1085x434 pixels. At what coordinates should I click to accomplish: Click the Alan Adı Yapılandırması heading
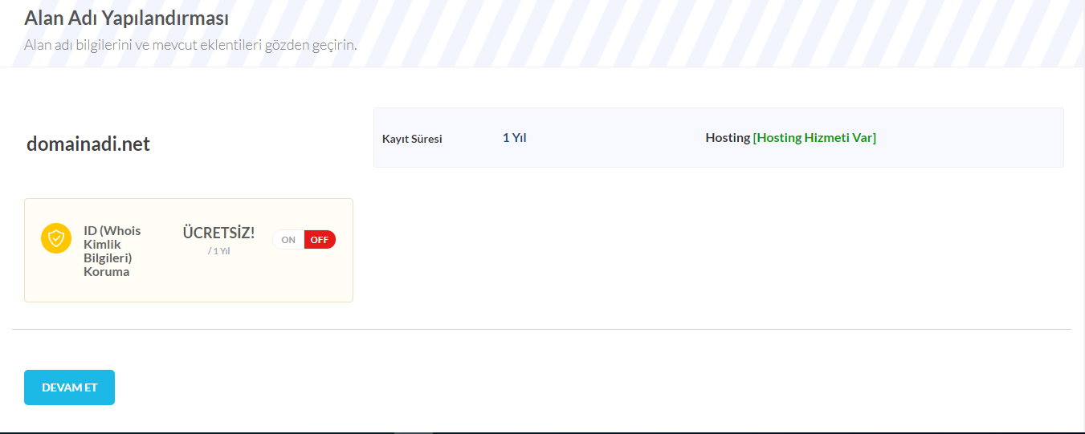pyautogui.click(x=126, y=17)
